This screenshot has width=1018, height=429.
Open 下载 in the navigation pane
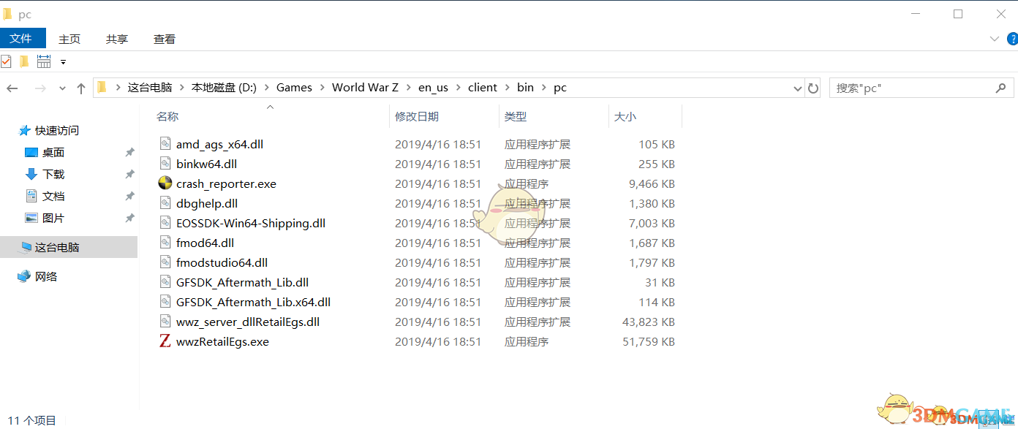[x=53, y=175]
